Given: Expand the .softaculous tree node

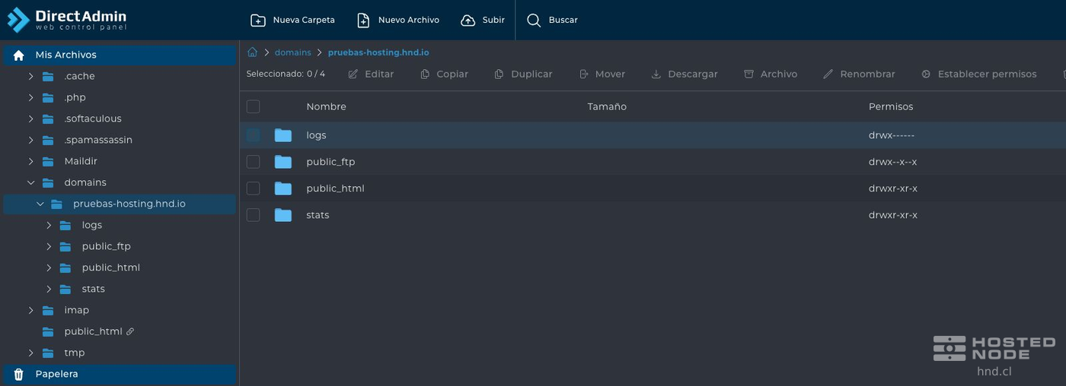Looking at the screenshot, I should 31,119.
